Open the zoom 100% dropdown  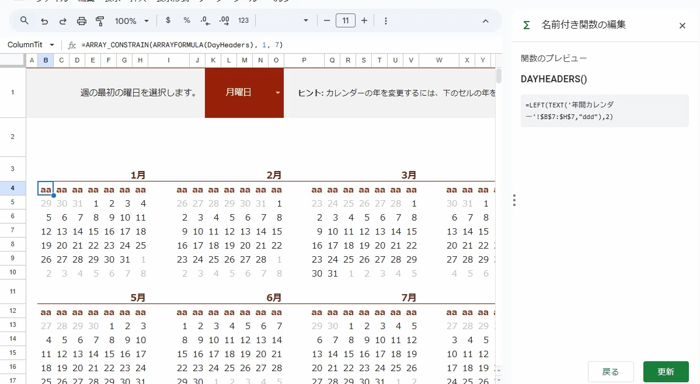132,21
